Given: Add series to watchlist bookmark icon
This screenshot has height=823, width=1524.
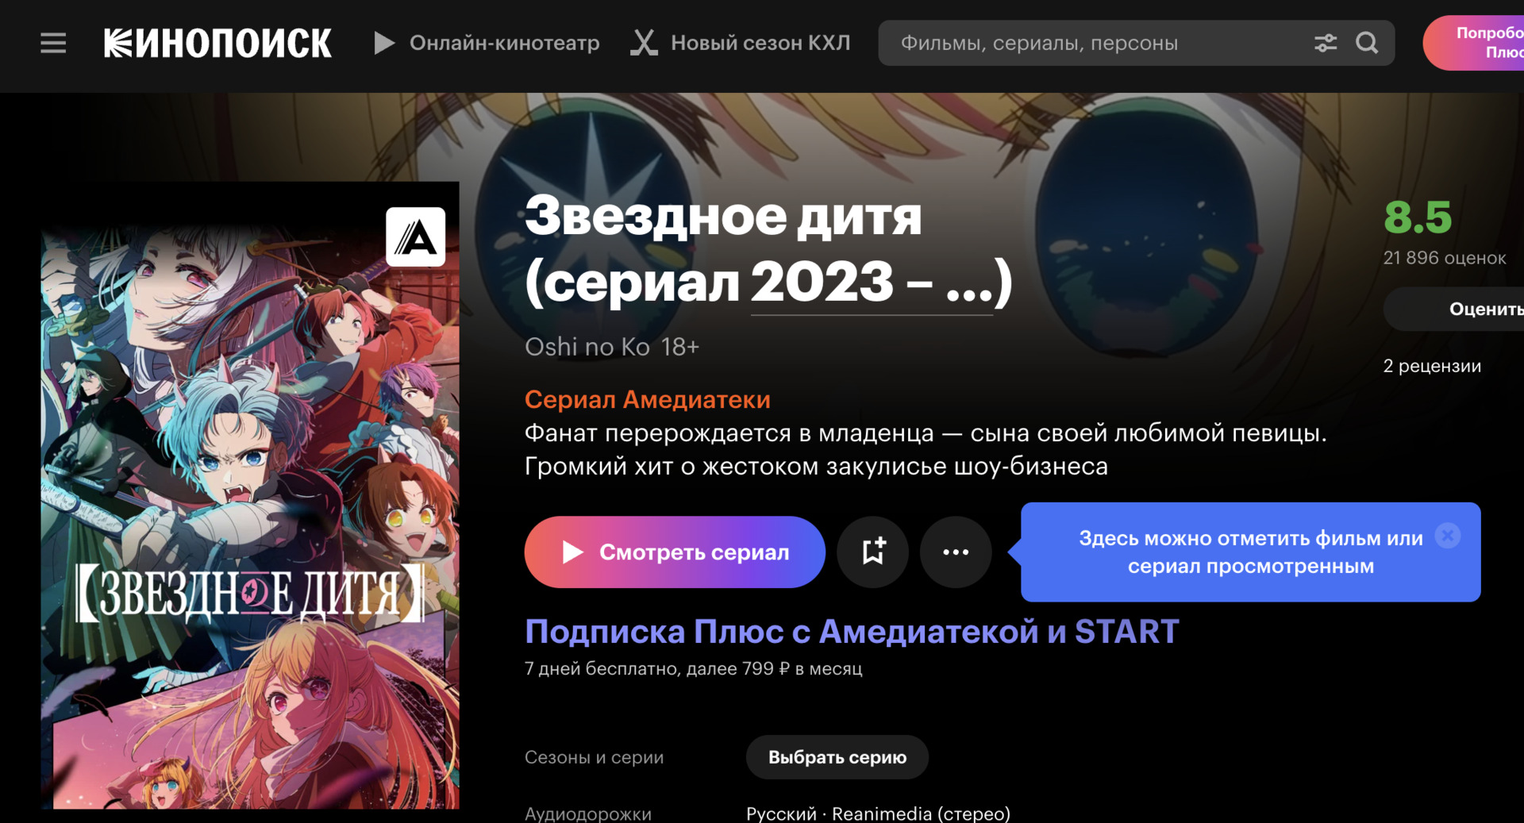Looking at the screenshot, I should pos(873,552).
